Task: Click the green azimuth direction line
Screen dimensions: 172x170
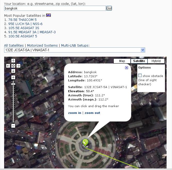Action: [112, 158]
